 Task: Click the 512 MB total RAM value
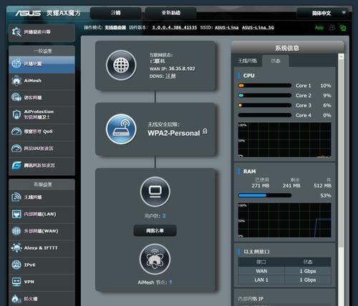pos(322,186)
